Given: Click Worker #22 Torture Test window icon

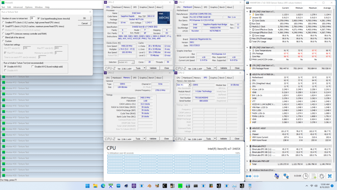Looking at the screenshot, I should (x=3, y=141).
